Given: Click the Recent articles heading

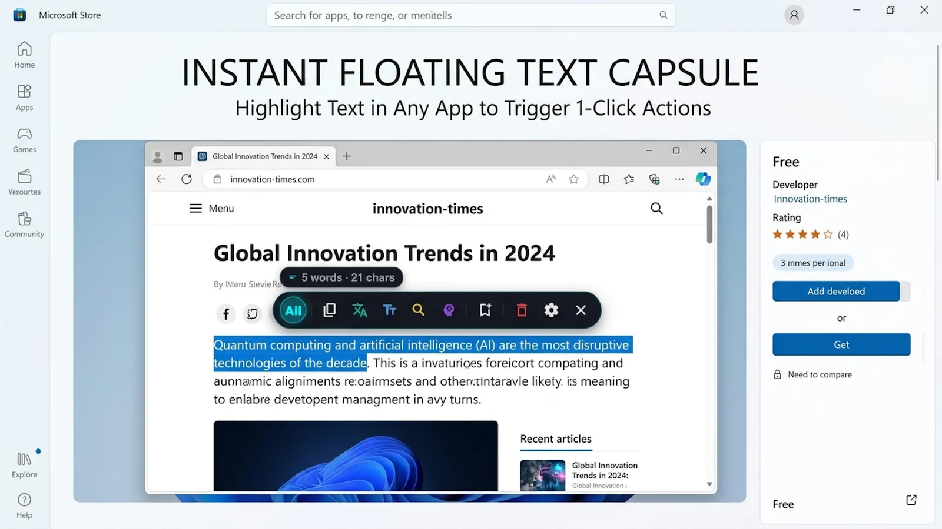Looking at the screenshot, I should 556,439.
